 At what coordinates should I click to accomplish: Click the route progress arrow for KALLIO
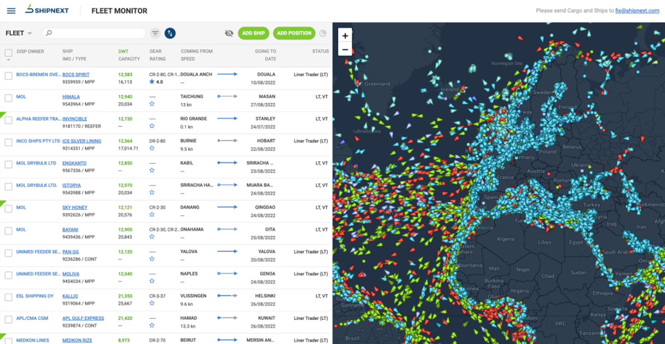[227, 296]
